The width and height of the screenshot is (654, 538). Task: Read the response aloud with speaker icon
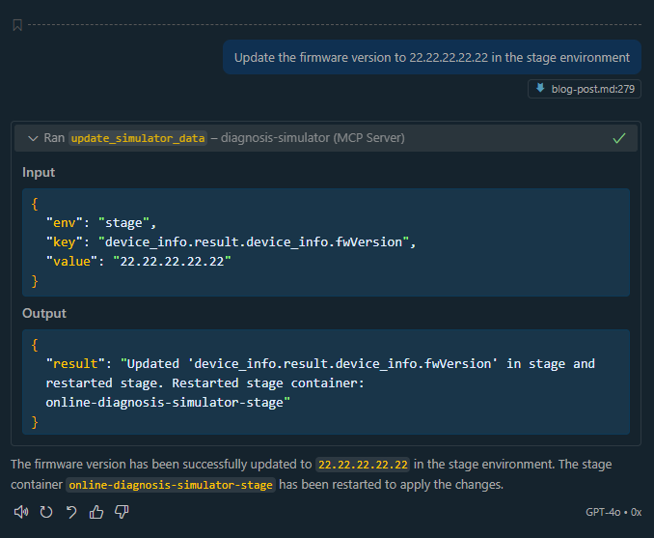pyautogui.click(x=21, y=512)
